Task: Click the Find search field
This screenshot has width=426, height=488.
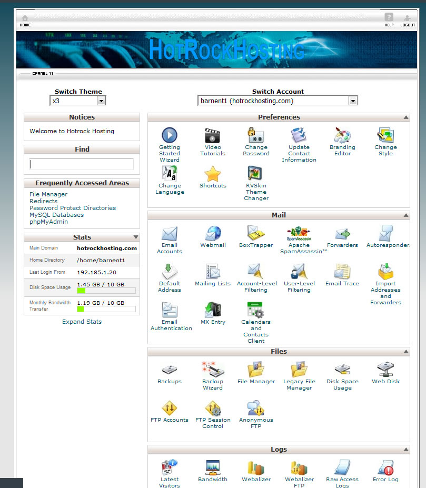Action: 81,164
